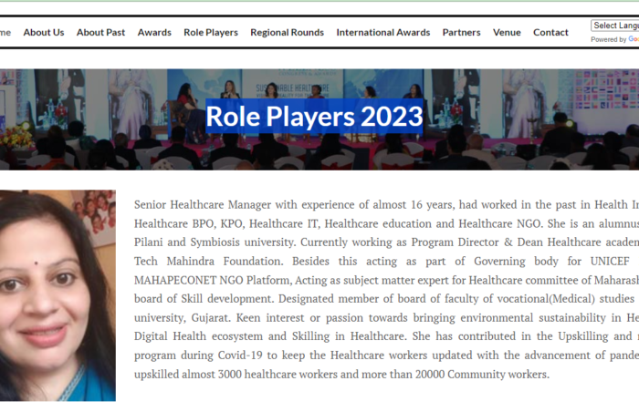Image resolution: width=639 pixels, height=402 pixels.
Task: Open the Role Players menu item
Action: 210,33
